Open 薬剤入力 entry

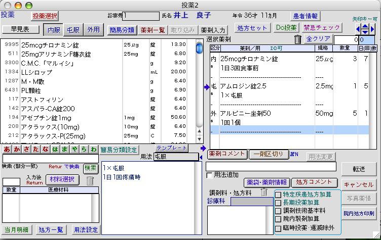pyautogui.click(x=213, y=30)
